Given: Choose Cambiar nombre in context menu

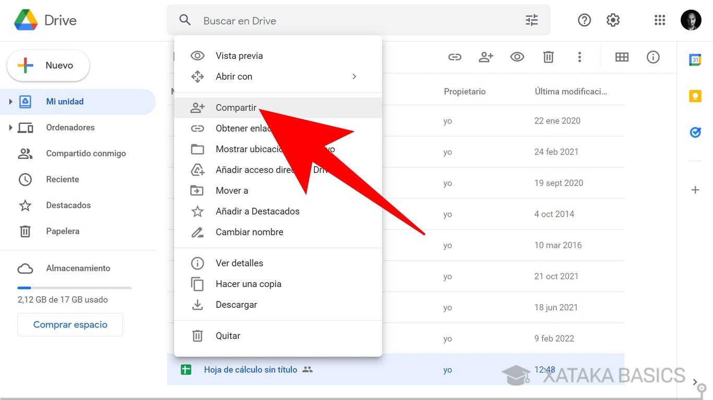Looking at the screenshot, I should [x=278, y=232].
